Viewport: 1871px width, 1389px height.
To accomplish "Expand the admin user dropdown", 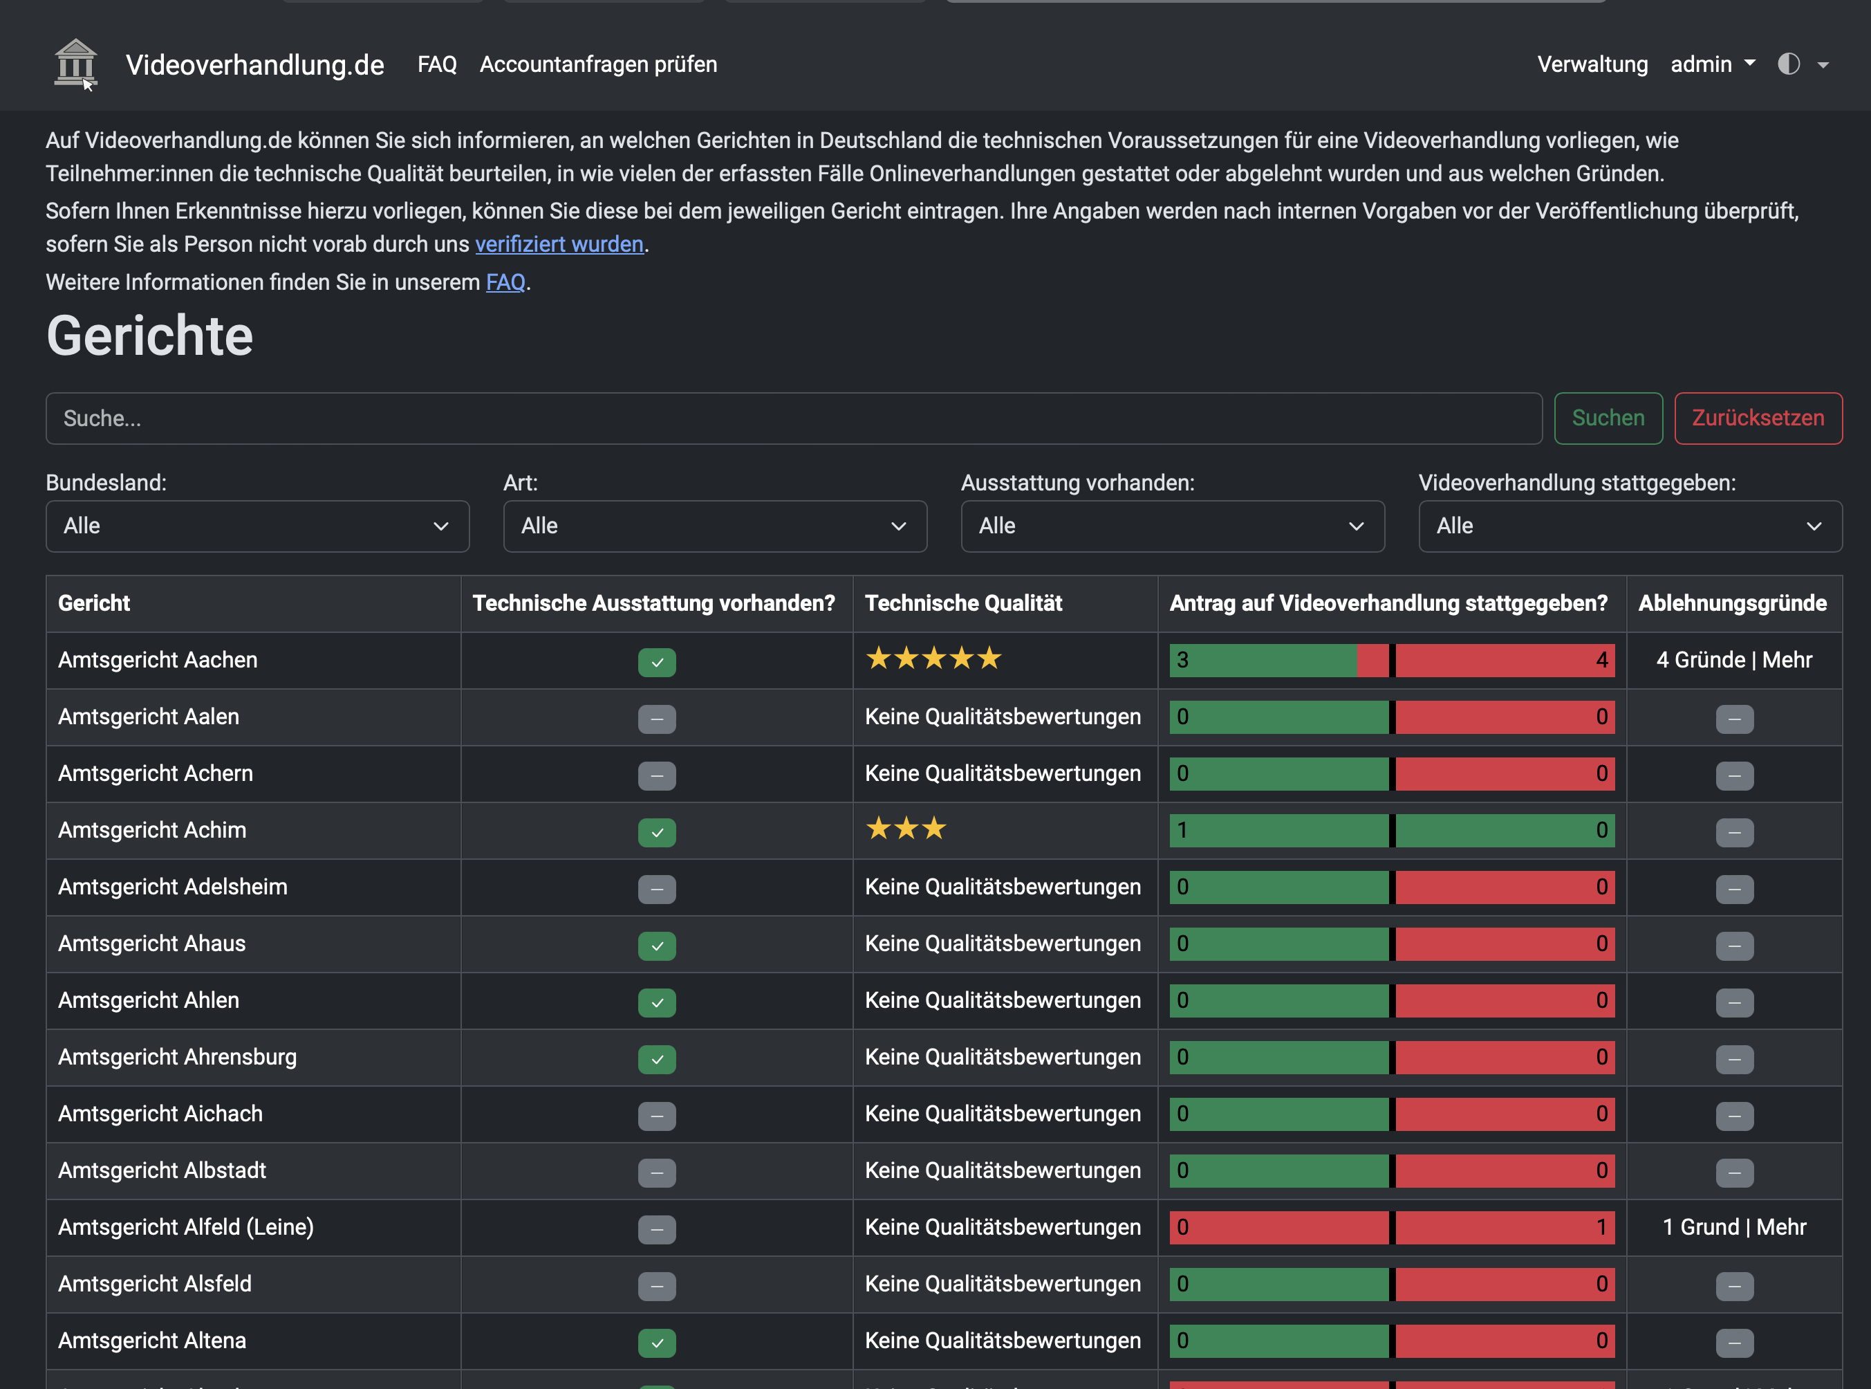I will (x=1713, y=65).
